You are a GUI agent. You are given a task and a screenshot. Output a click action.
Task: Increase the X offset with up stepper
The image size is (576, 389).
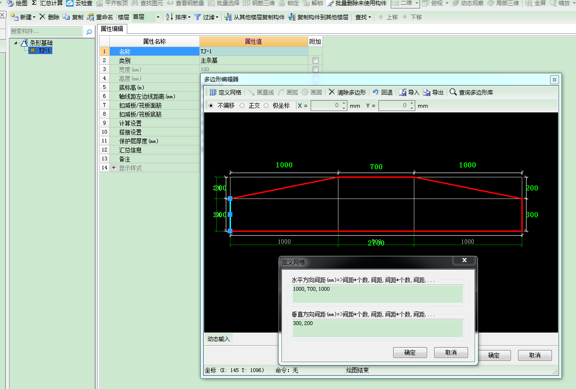tap(344, 103)
